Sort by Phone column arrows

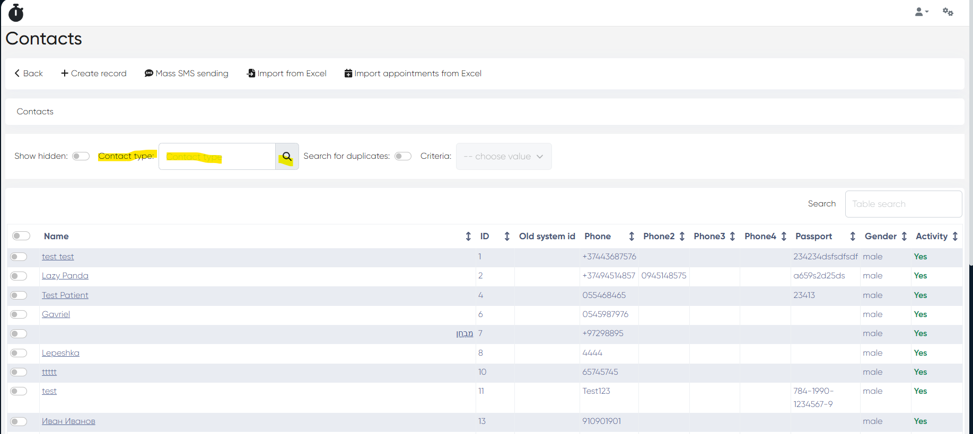point(632,237)
